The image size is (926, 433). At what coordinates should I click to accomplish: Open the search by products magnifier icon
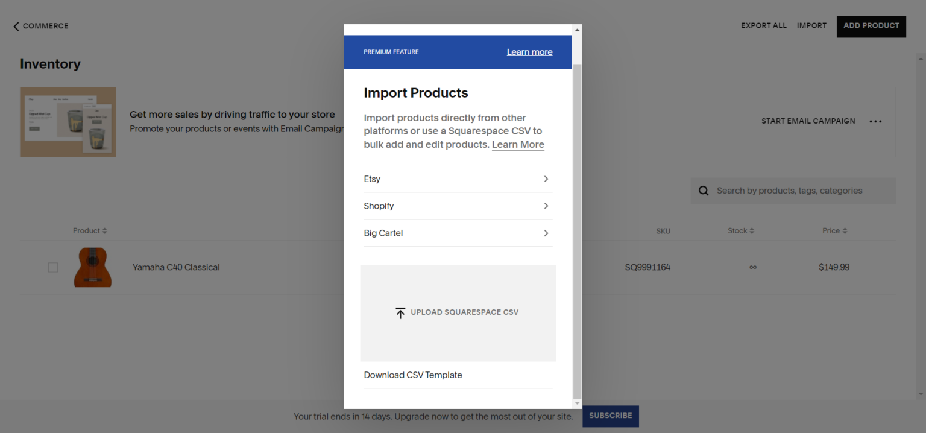click(703, 190)
